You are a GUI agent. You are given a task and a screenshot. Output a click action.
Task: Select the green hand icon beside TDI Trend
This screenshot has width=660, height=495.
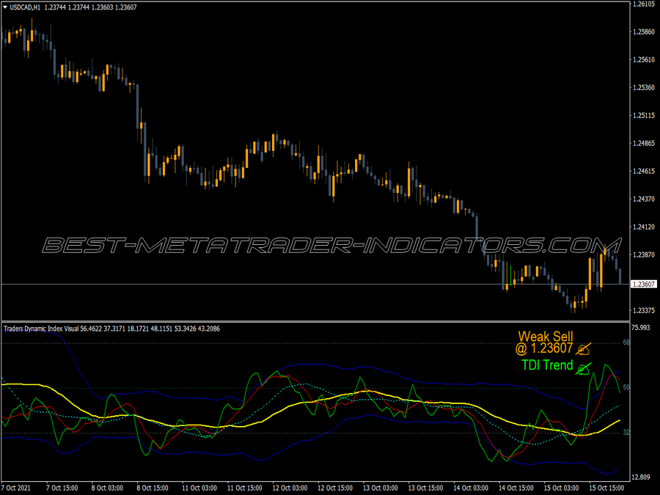[x=584, y=369]
